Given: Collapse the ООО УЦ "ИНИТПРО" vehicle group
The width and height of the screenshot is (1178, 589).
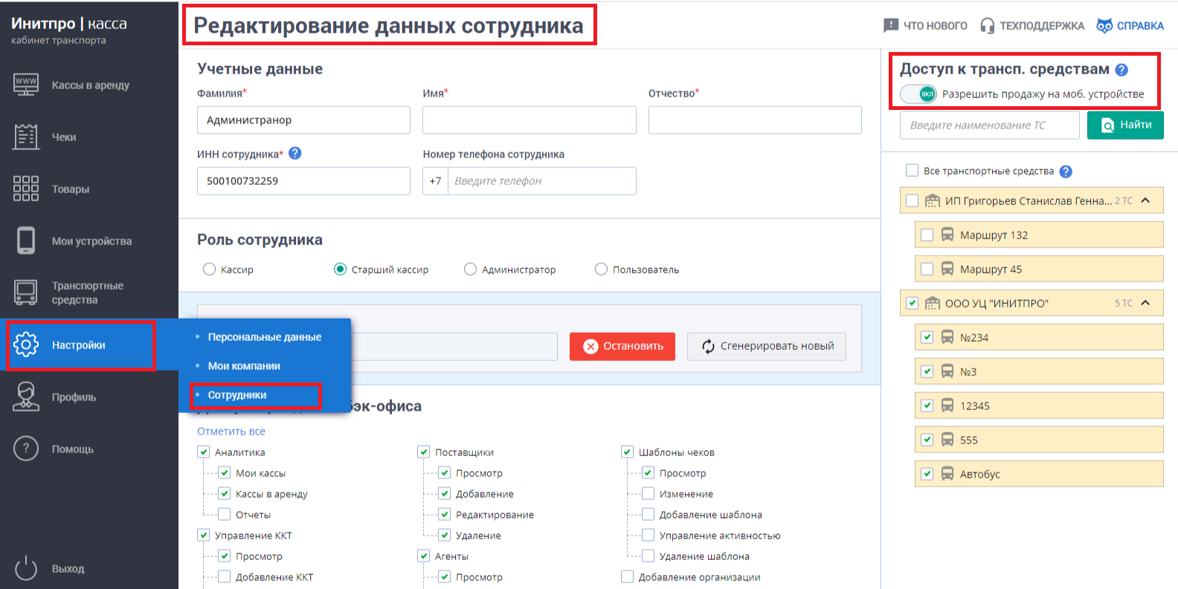Looking at the screenshot, I should tap(1145, 303).
